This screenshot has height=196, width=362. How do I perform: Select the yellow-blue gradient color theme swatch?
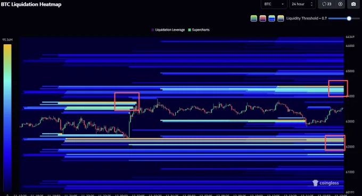pyautogui.click(x=281, y=19)
